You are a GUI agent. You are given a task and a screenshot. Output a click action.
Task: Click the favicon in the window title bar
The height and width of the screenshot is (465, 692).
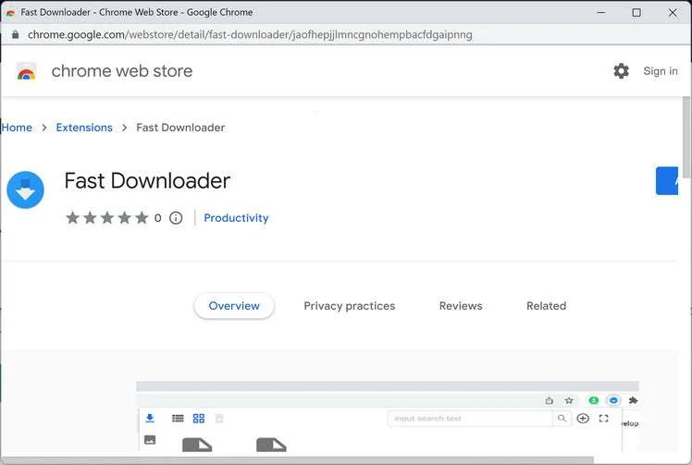pos(10,13)
